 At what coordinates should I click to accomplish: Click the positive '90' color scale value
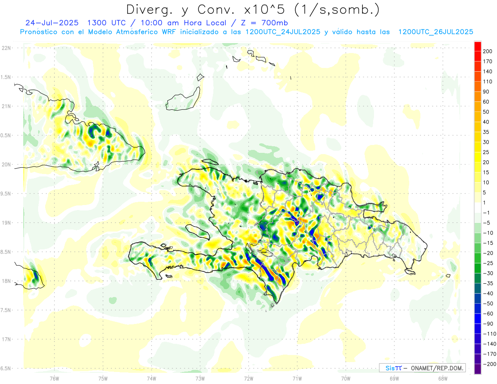[x=486, y=92]
